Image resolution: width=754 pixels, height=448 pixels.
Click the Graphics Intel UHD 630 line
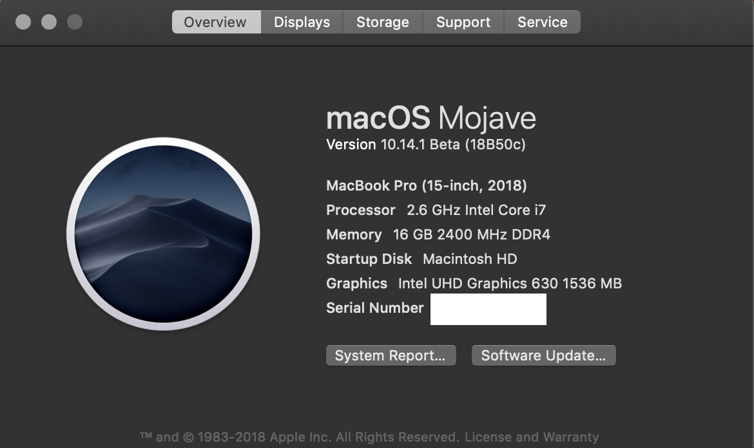pyautogui.click(x=474, y=283)
